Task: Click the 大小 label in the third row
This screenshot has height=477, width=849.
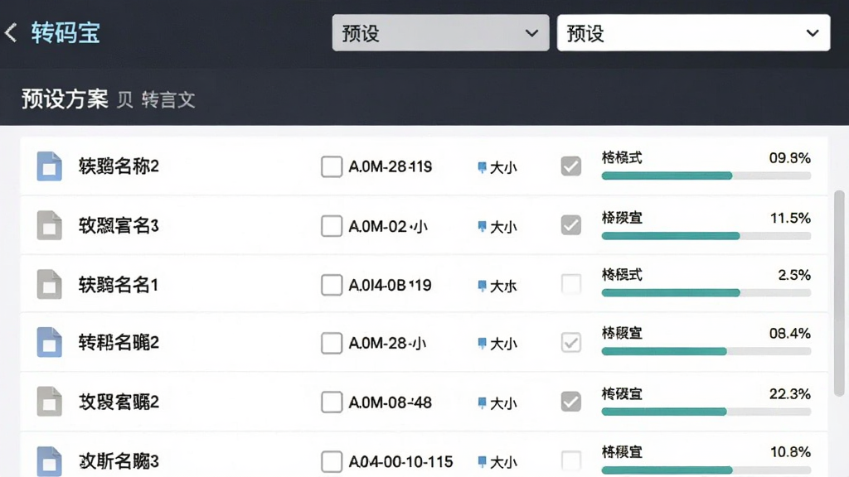Action: click(x=503, y=286)
